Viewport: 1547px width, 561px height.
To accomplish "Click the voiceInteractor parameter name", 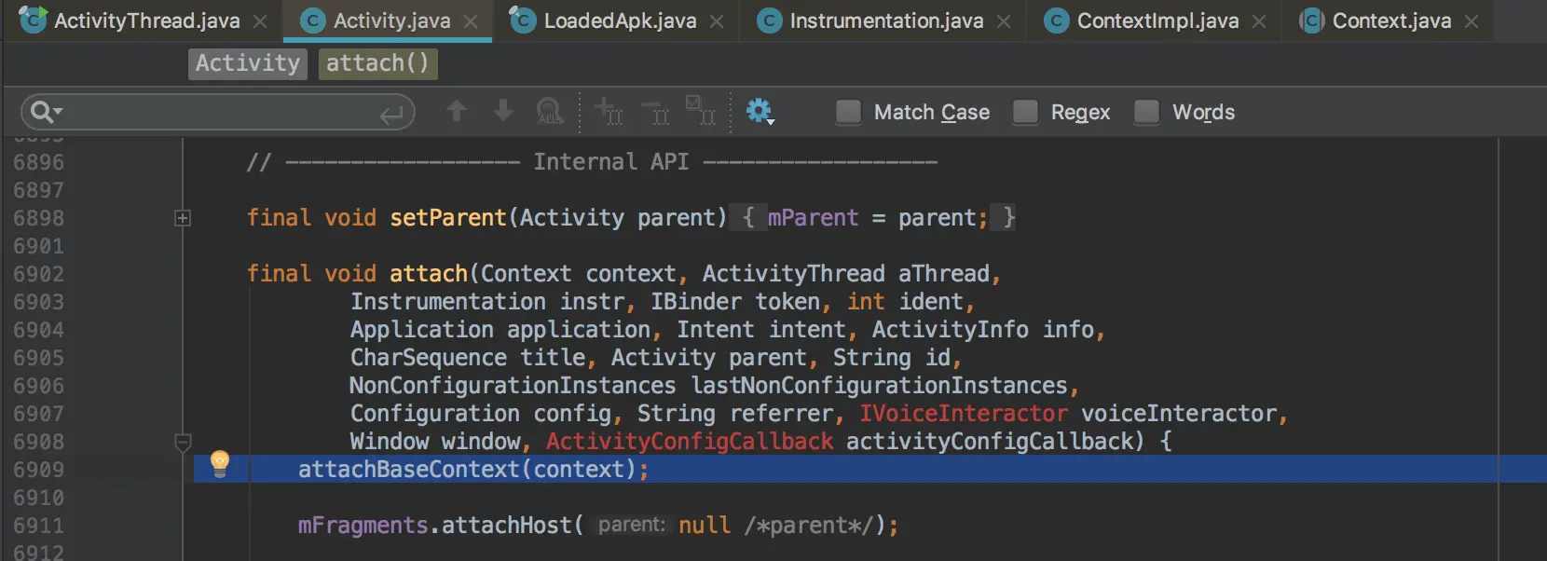I will point(1179,414).
